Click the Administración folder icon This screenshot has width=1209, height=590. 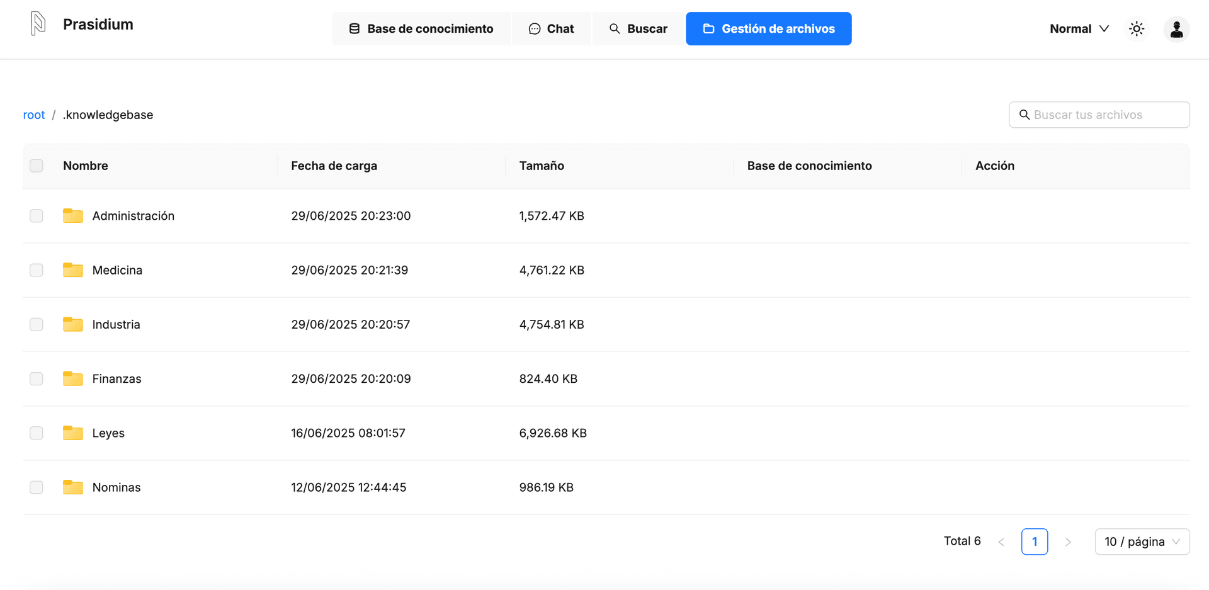73,216
